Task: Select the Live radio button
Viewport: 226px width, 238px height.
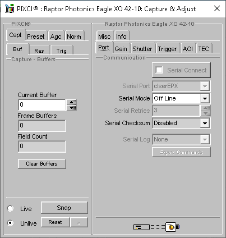Action: tap(10, 208)
